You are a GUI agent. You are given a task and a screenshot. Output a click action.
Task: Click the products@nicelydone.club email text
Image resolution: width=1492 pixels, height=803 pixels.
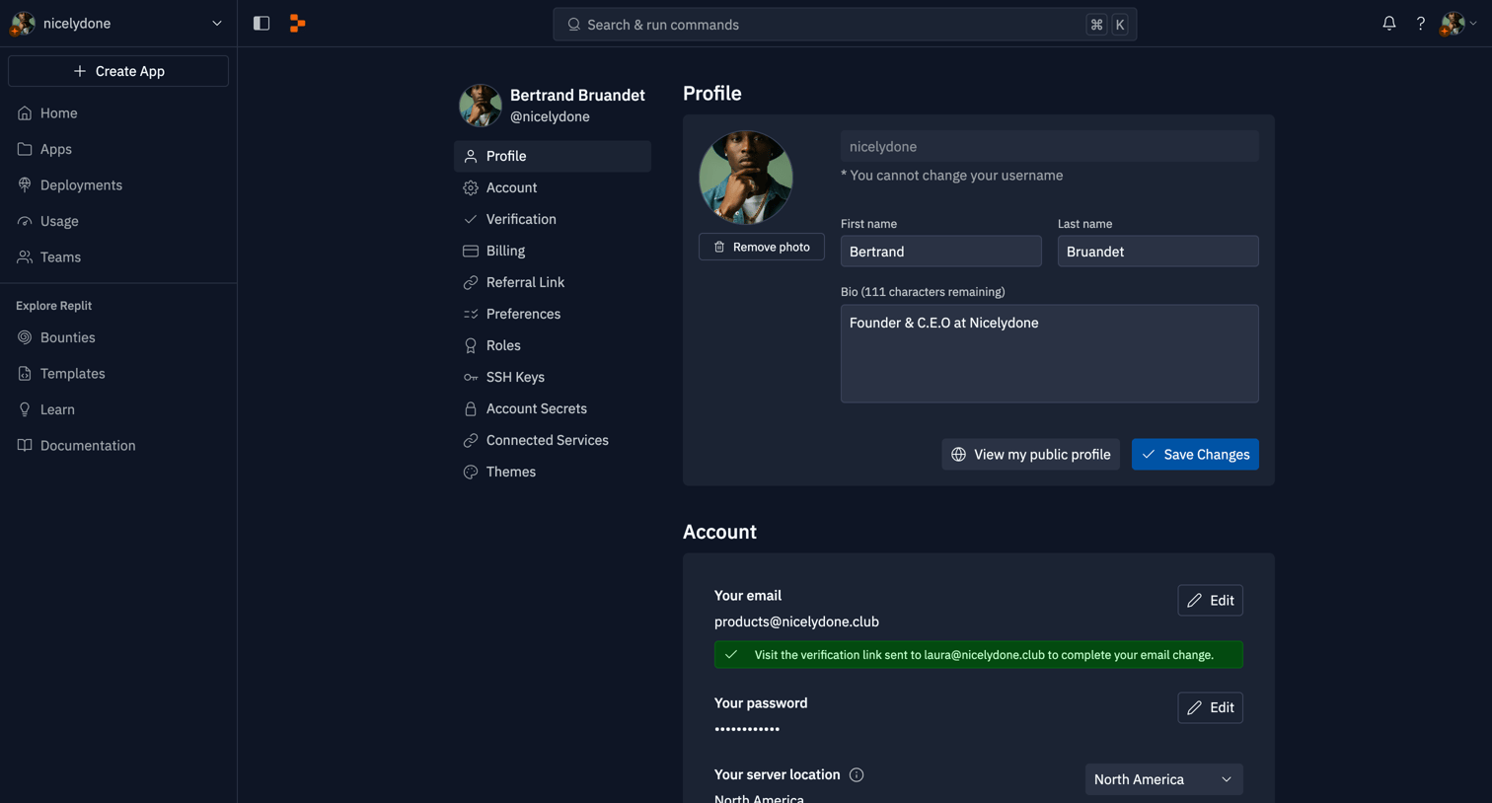(796, 621)
